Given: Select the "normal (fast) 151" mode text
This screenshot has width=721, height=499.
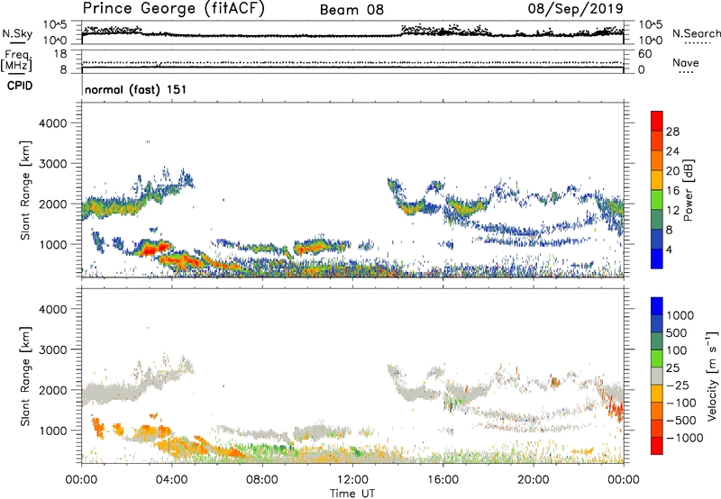Looking at the screenshot, I should tap(136, 89).
